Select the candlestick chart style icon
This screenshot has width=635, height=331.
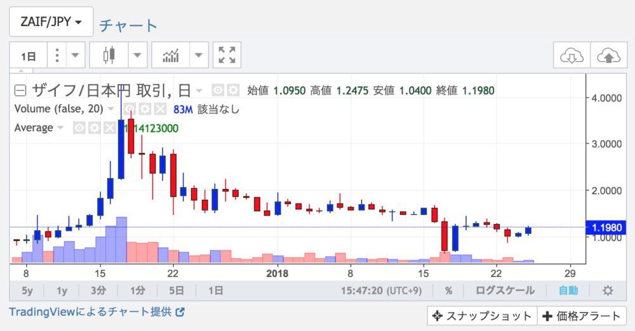pos(109,55)
